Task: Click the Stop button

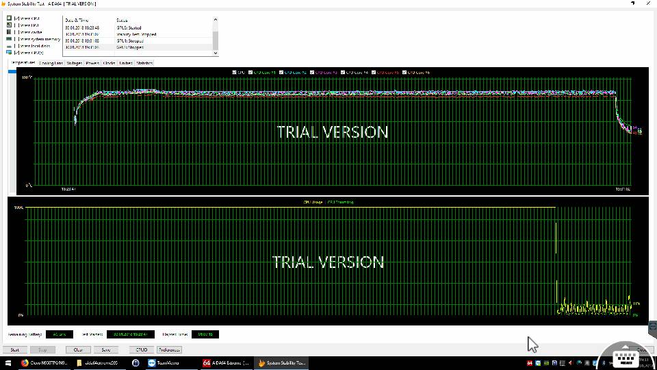Action: click(x=42, y=349)
